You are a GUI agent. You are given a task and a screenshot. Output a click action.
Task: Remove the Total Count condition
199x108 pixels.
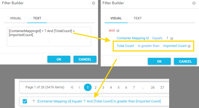pos(189,46)
